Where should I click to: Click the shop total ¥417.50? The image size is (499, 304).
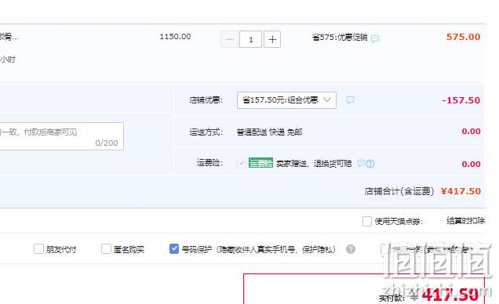point(461,191)
